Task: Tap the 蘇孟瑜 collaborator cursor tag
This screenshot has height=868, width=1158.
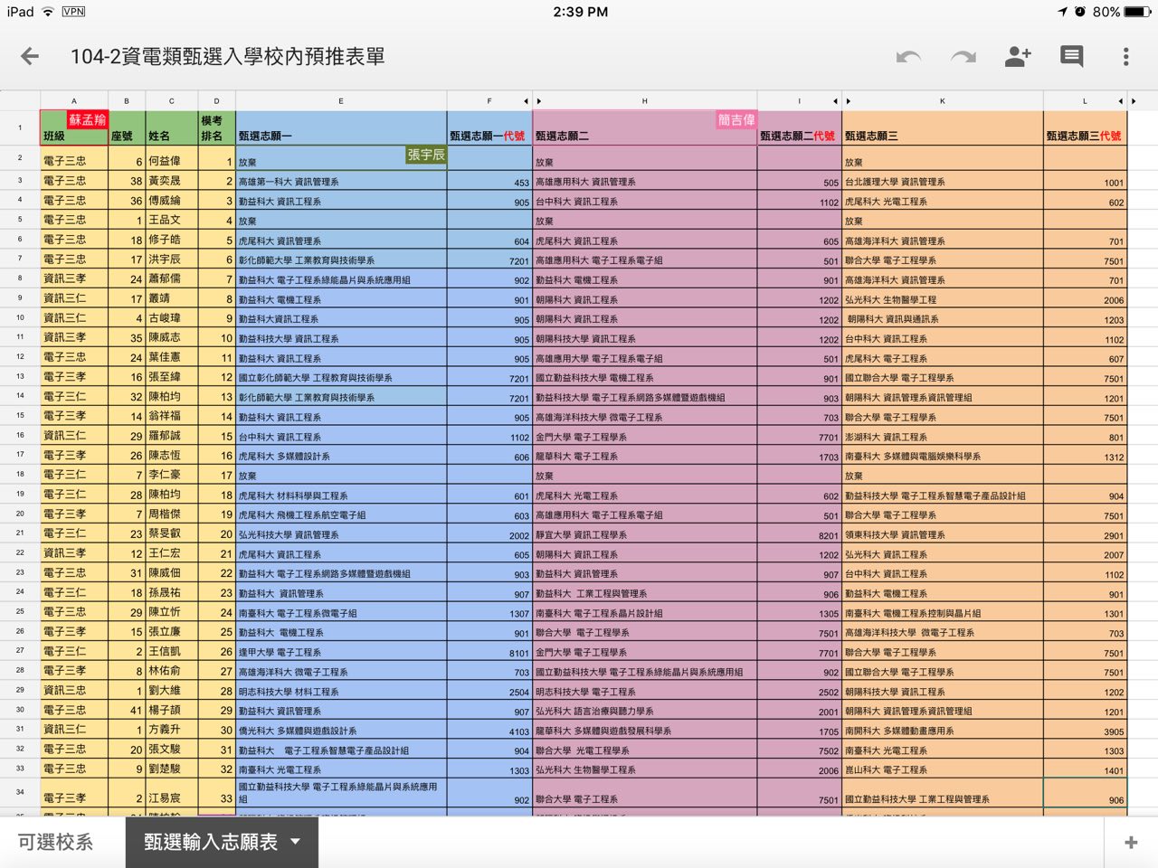Action: (x=88, y=119)
